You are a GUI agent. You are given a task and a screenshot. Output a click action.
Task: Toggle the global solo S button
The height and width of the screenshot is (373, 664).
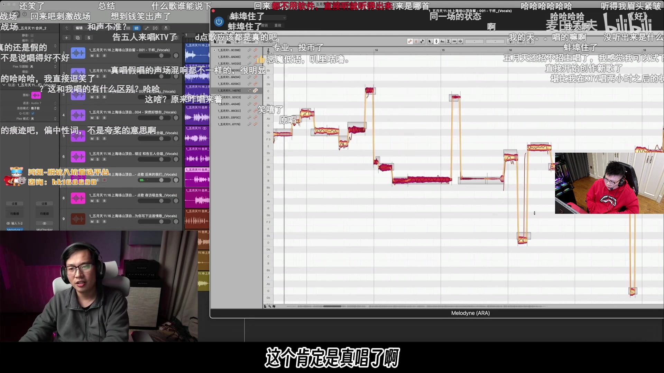point(89,38)
